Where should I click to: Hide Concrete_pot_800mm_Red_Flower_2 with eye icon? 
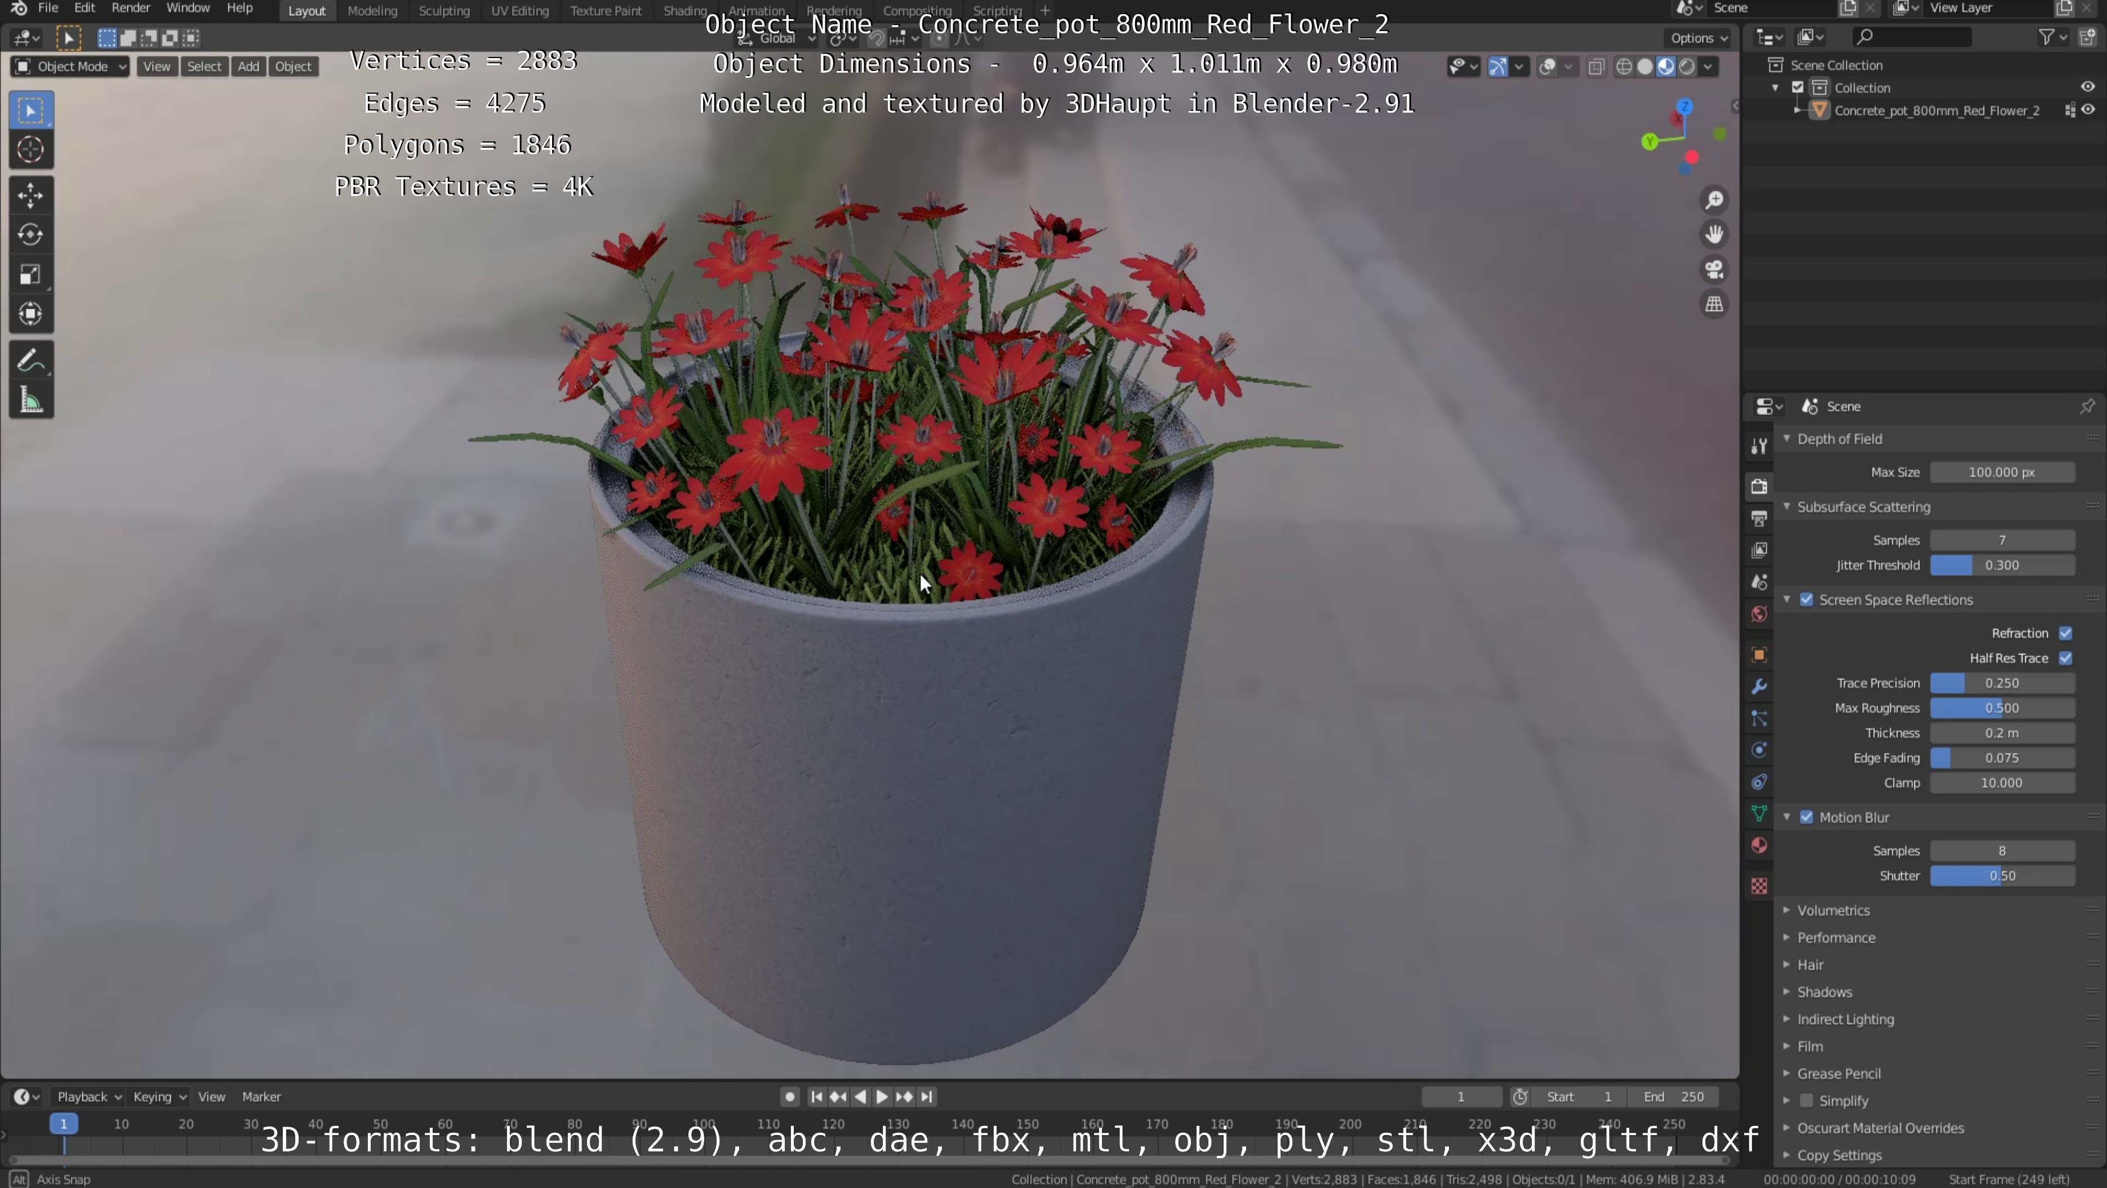point(2087,110)
